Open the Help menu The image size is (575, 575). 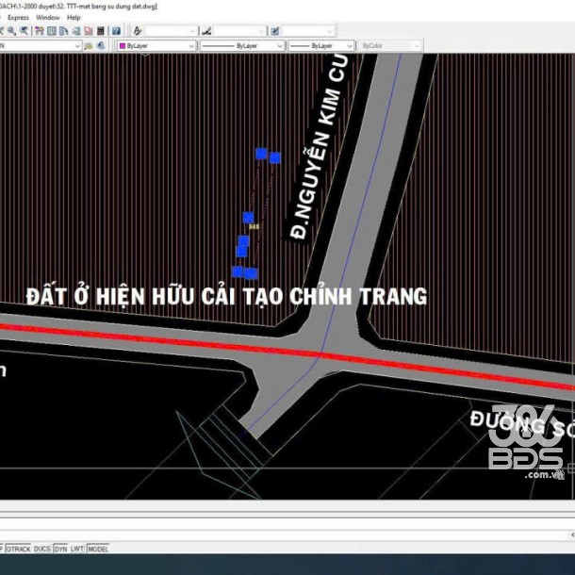[x=74, y=18]
